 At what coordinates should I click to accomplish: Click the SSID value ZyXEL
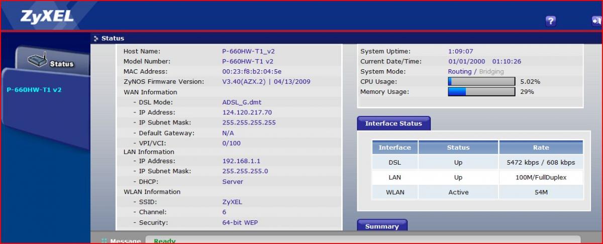point(232,202)
